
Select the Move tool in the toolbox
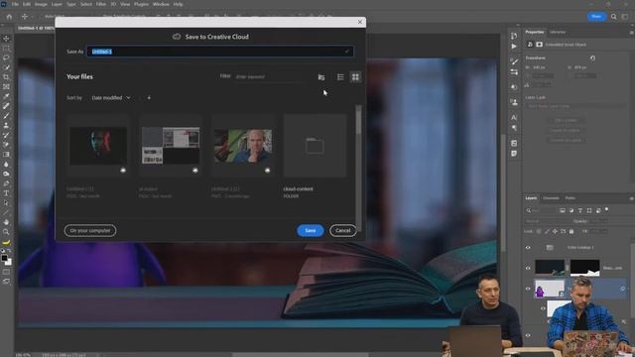(x=6, y=39)
